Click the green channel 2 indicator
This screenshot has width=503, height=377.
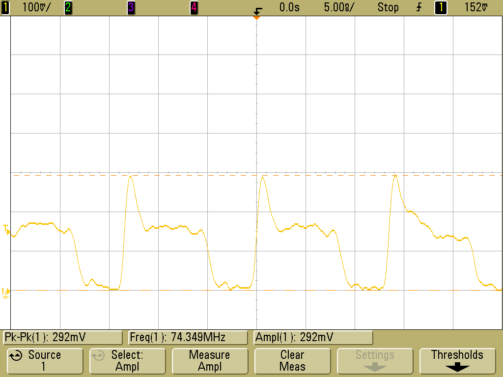click(x=68, y=7)
